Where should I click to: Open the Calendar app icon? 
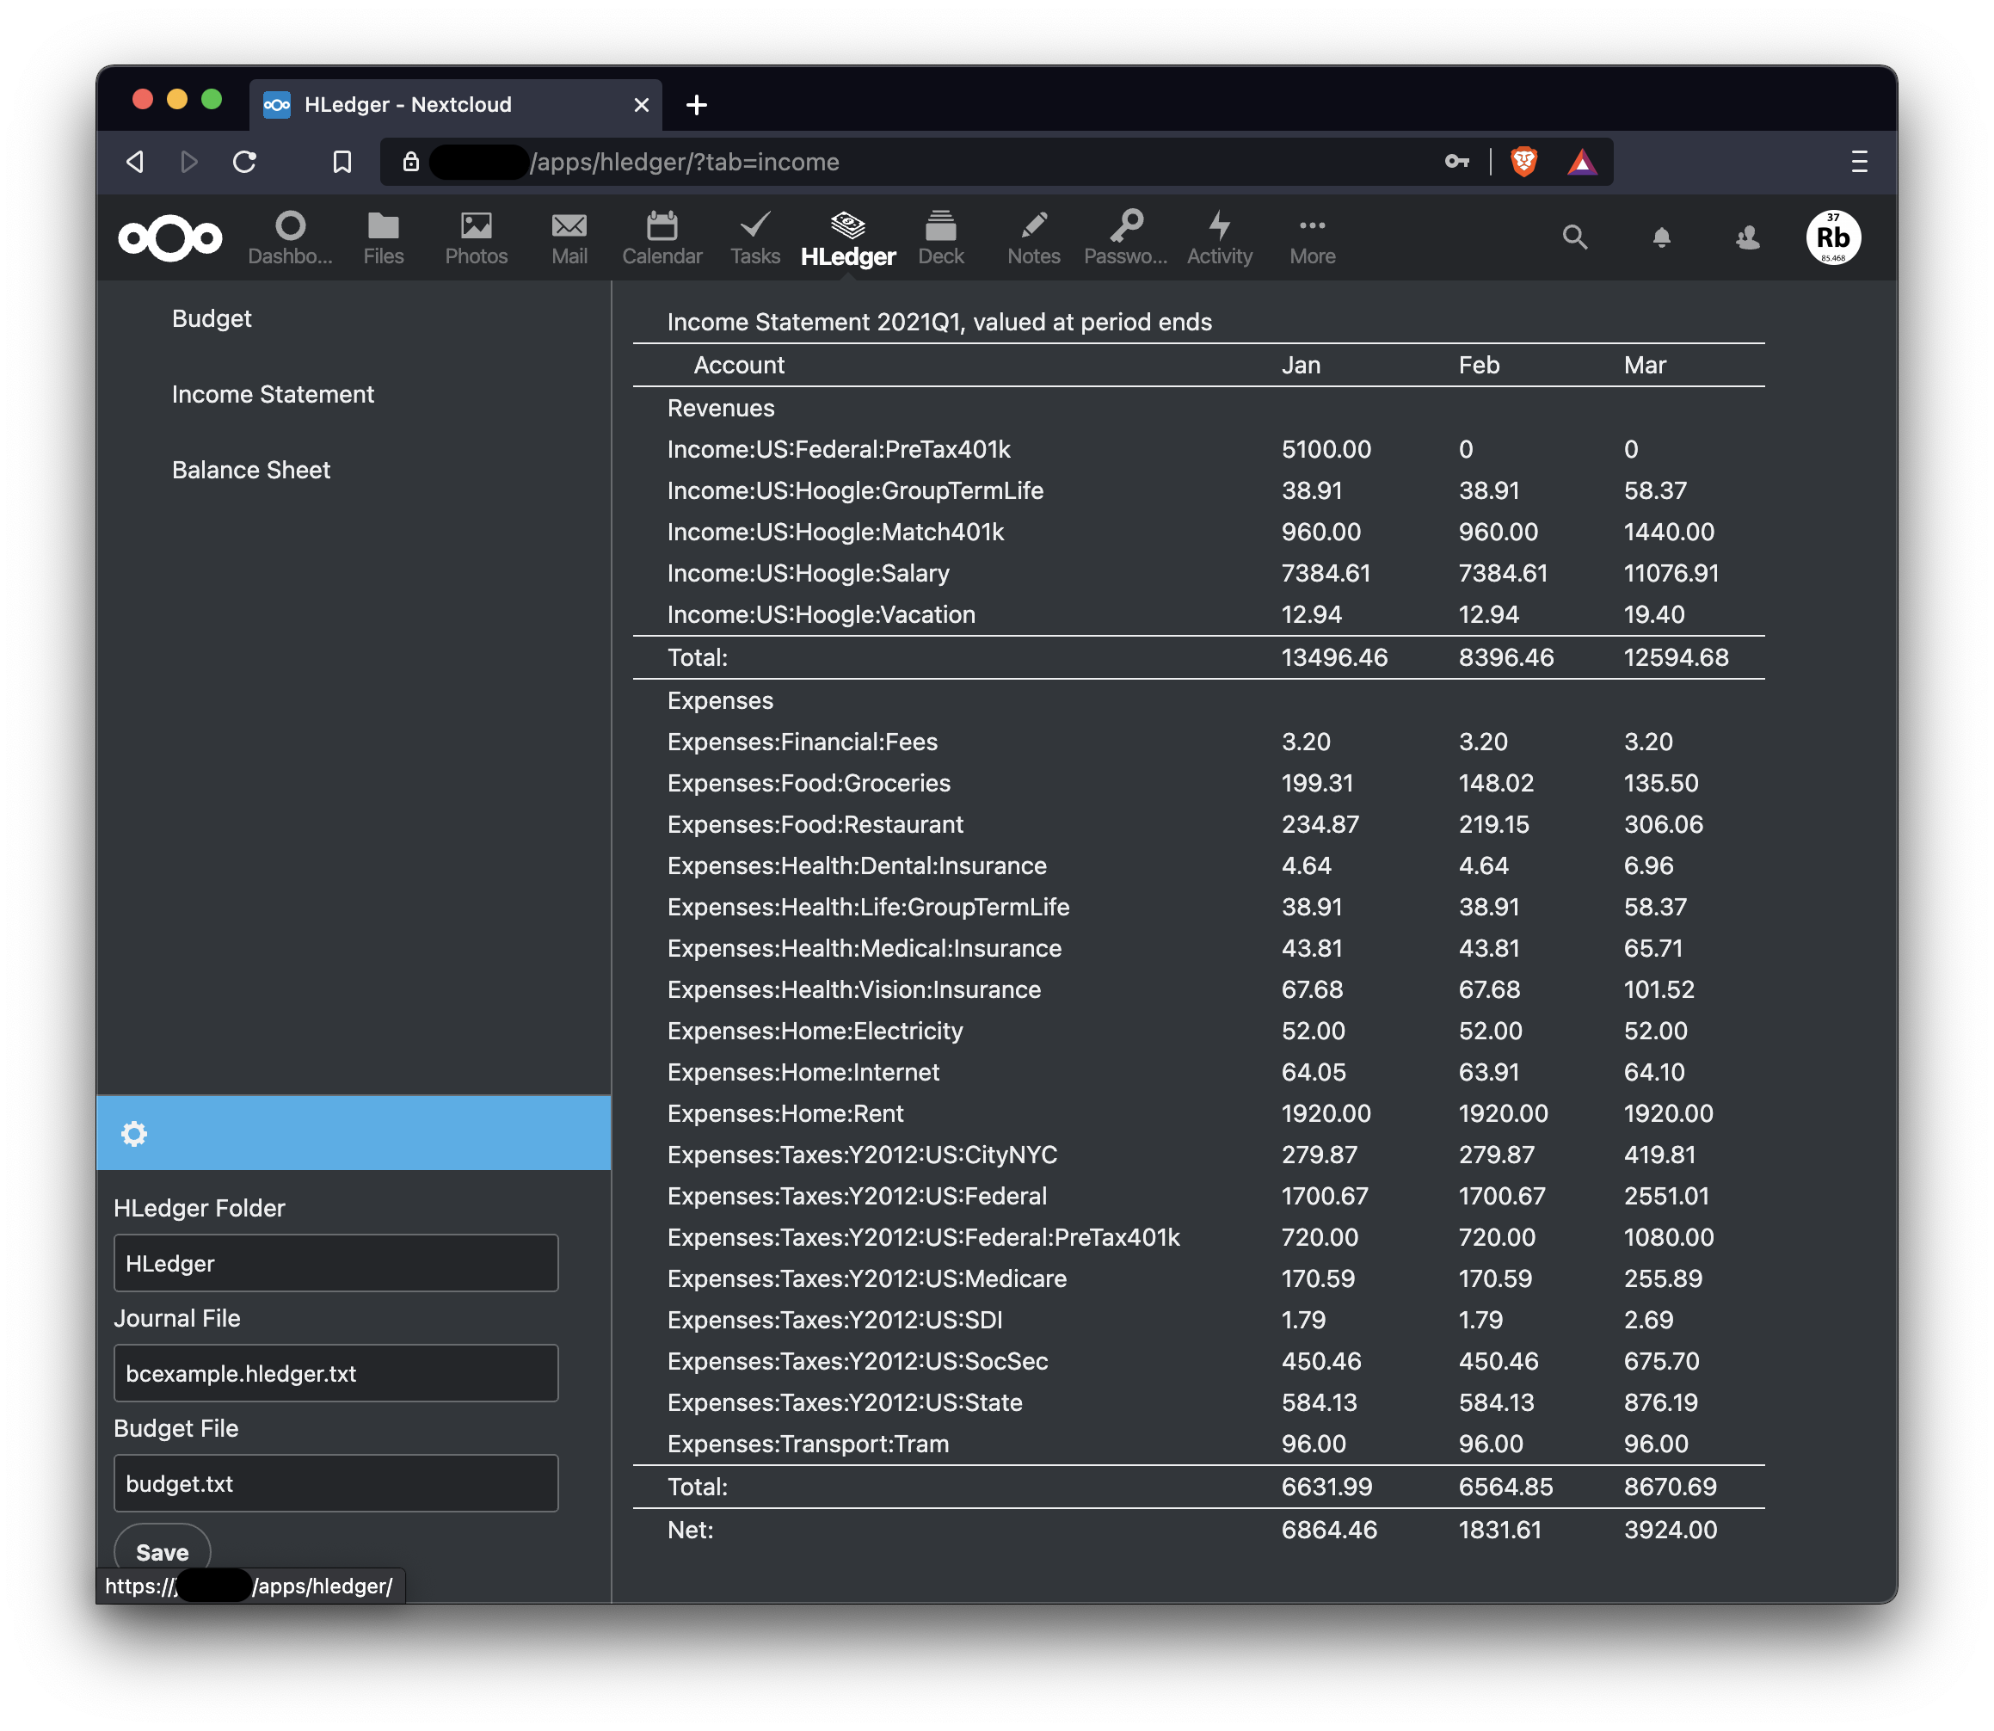click(662, 237)
